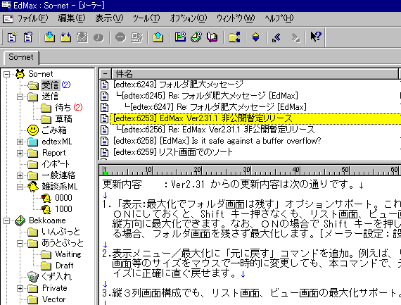The image size is (401, 305).
Task: Select the 1000 subfolder
Action: coord(63,209)
